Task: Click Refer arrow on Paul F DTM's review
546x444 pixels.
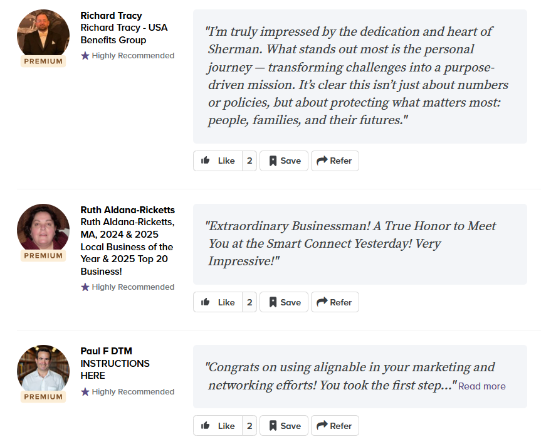Action: [322, 426]
